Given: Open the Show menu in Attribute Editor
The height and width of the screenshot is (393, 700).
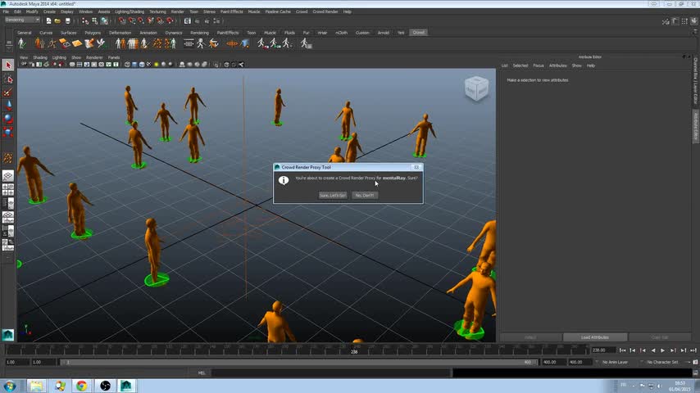Looking at the screenshot, I should pyautogui.click(x=577, y=65).
